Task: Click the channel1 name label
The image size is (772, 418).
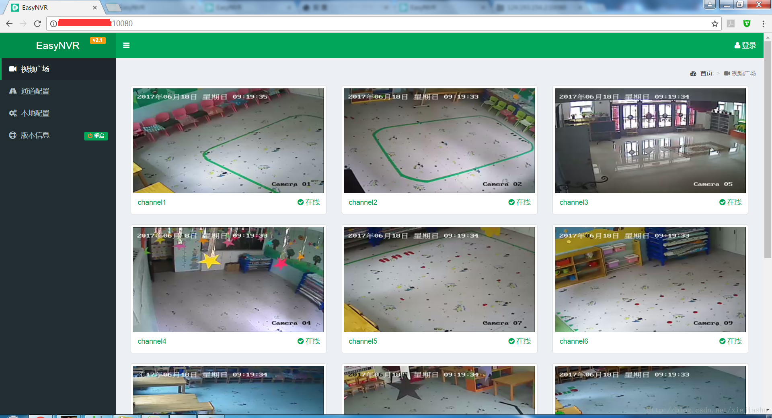Action: click(x=152, y=202)
